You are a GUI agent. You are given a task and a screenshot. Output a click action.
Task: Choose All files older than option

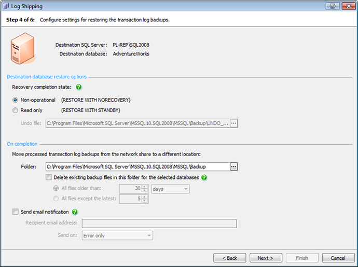[57, 189]
